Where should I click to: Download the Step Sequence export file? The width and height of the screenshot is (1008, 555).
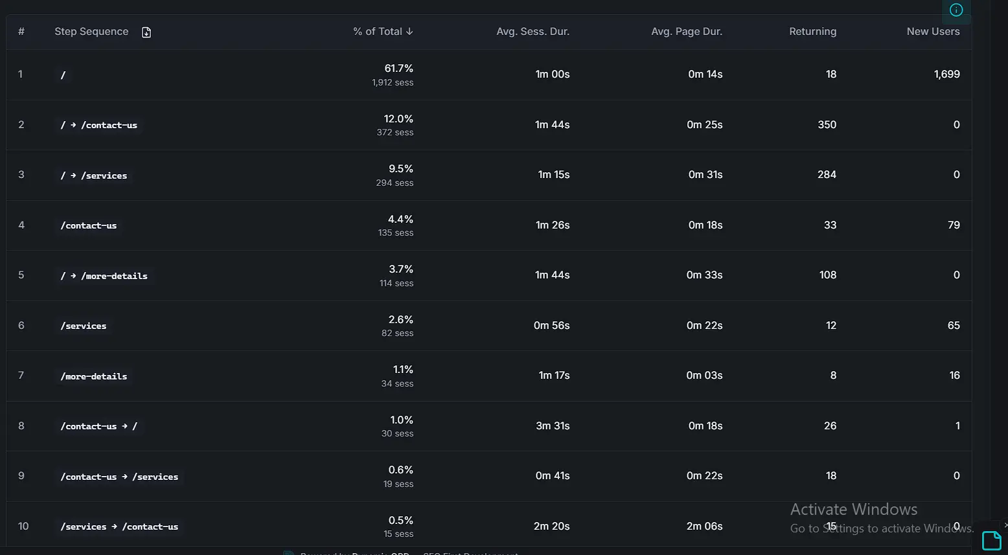click(x=146, y=32)
